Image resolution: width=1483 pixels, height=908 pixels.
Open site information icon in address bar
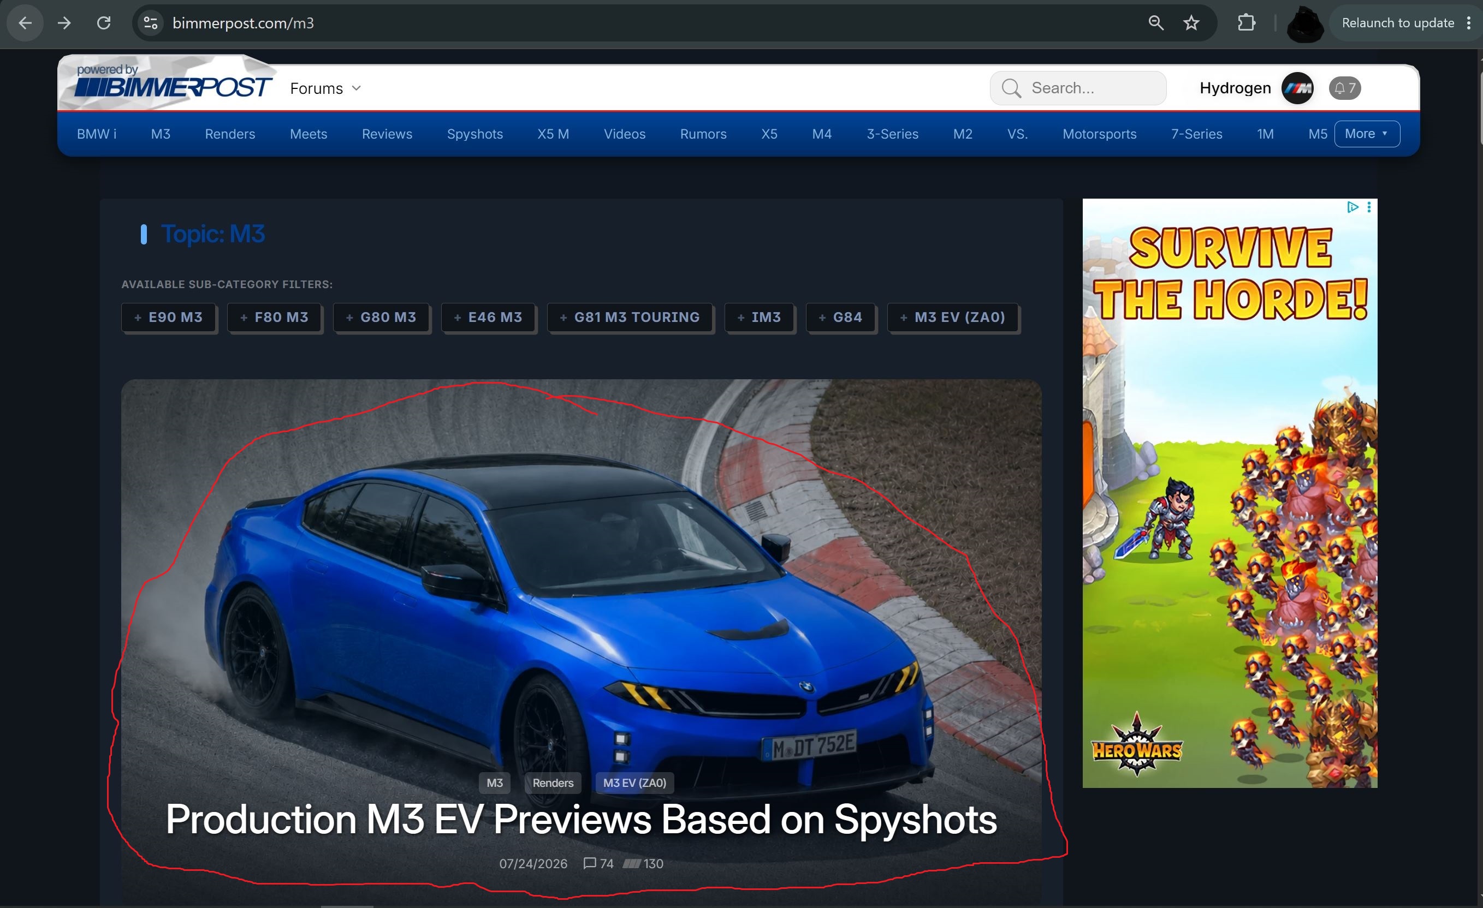151,23
